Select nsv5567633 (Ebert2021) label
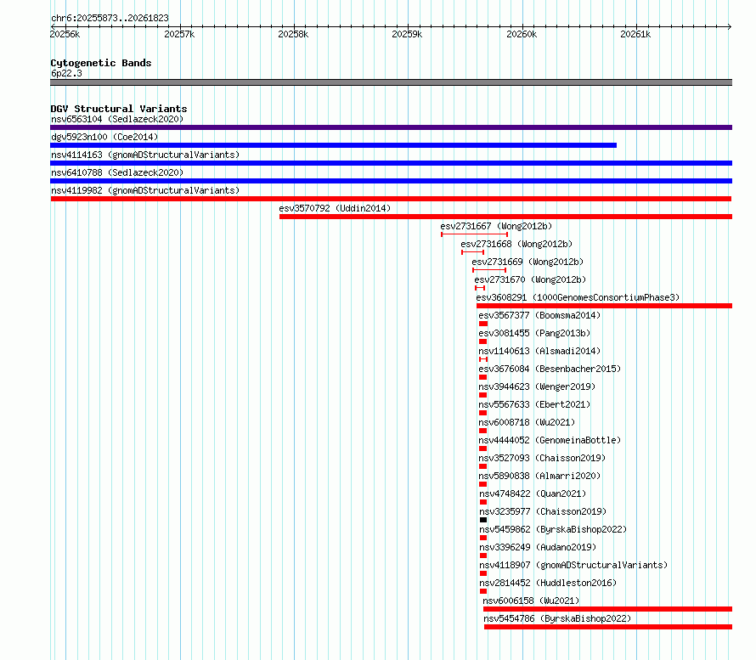Viewport: 756px width, 660px height. point(534,404)
